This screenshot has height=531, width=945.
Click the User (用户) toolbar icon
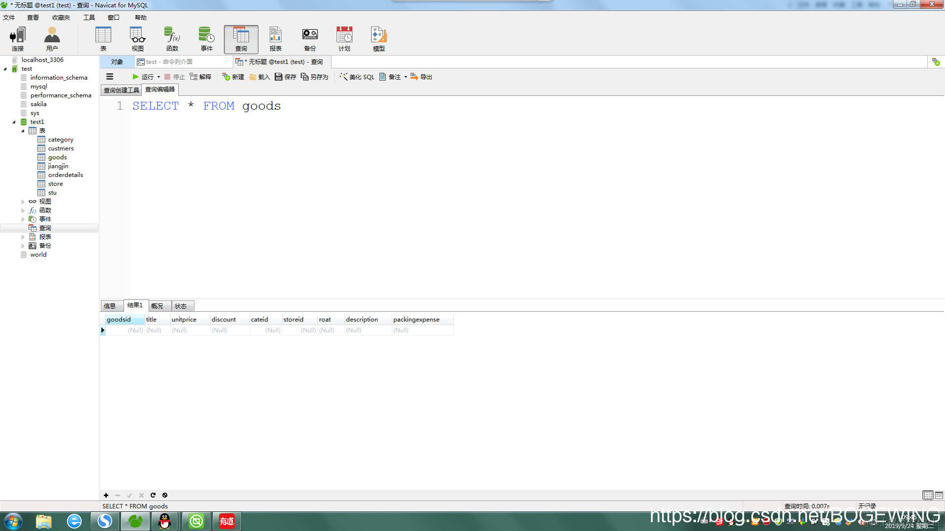pyautogui.click(x=52, y=39)
